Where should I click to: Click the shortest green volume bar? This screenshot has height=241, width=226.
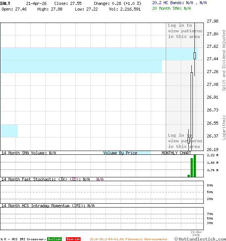[x=189, y=175]
